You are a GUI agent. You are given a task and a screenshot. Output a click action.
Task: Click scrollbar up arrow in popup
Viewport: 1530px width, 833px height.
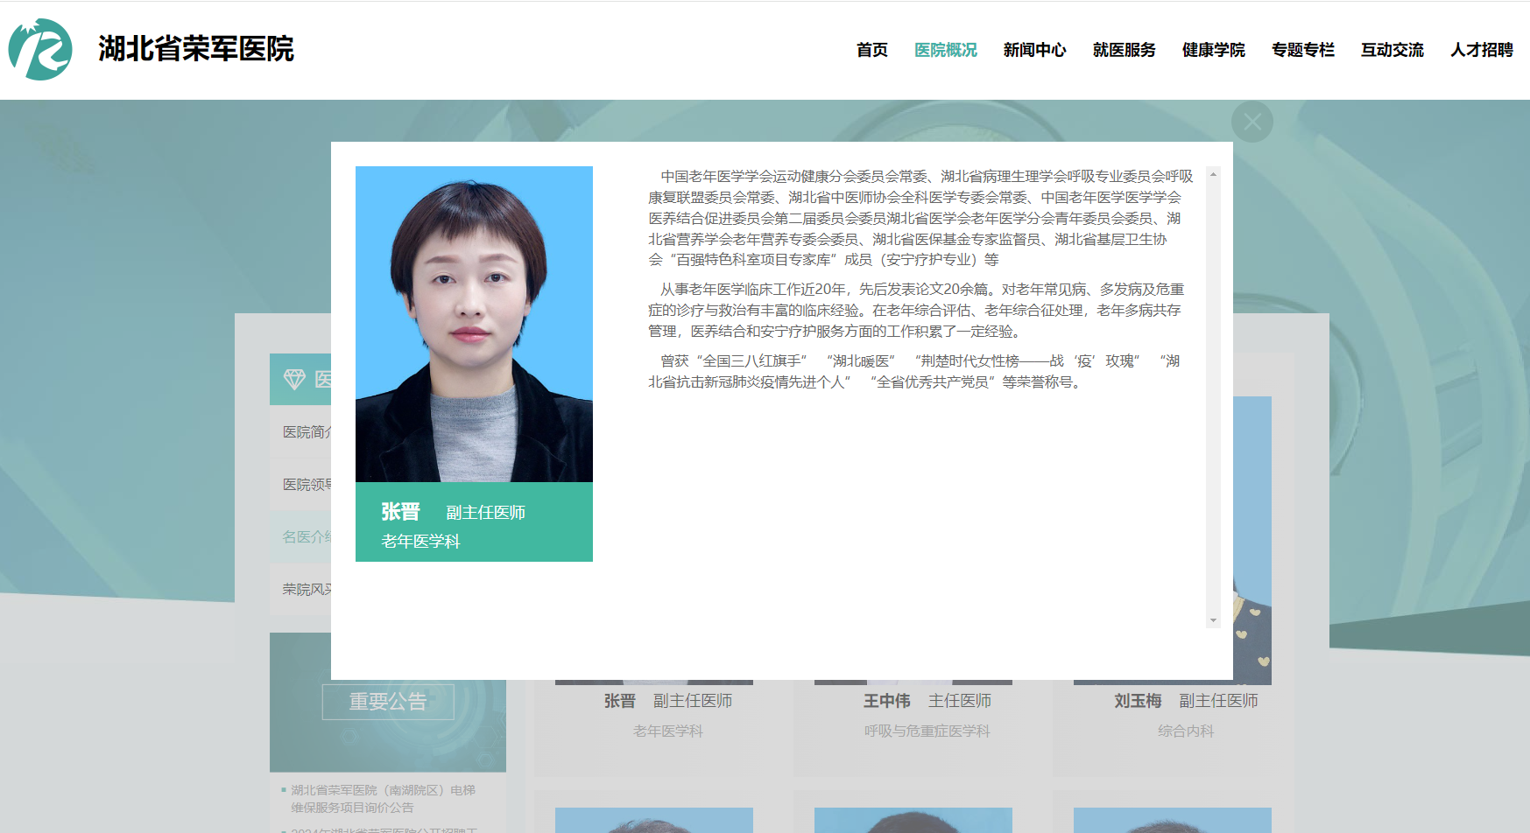point(1213,174)
